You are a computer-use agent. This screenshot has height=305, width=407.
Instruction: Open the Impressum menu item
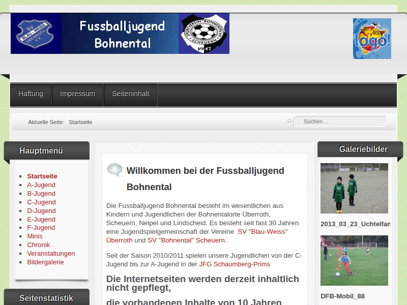(x=77, y=94)
